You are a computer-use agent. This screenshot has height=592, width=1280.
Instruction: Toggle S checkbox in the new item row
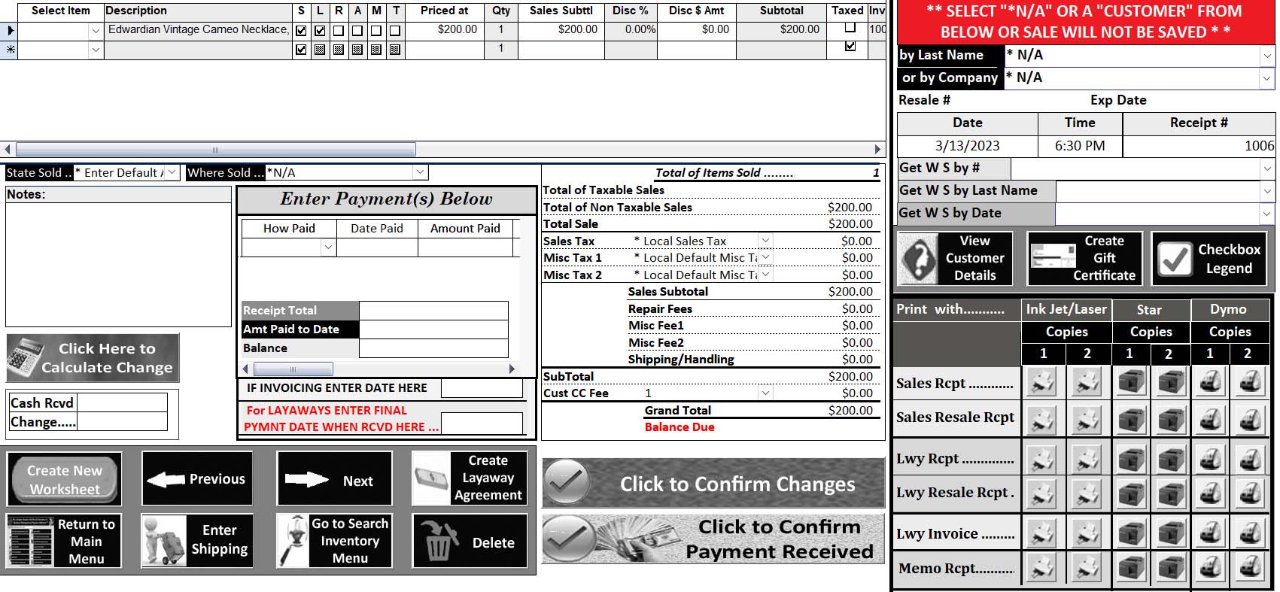(x=301, y=50)
